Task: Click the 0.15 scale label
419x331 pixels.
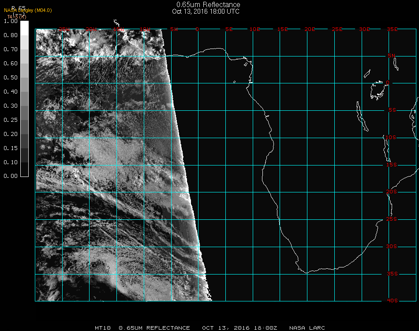Action: 11,148
